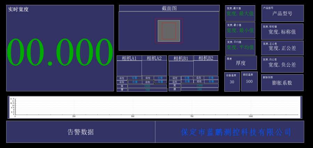Click the 膨胀系数 expansion coefficient field
313x148 pixels.
(282, 83)
